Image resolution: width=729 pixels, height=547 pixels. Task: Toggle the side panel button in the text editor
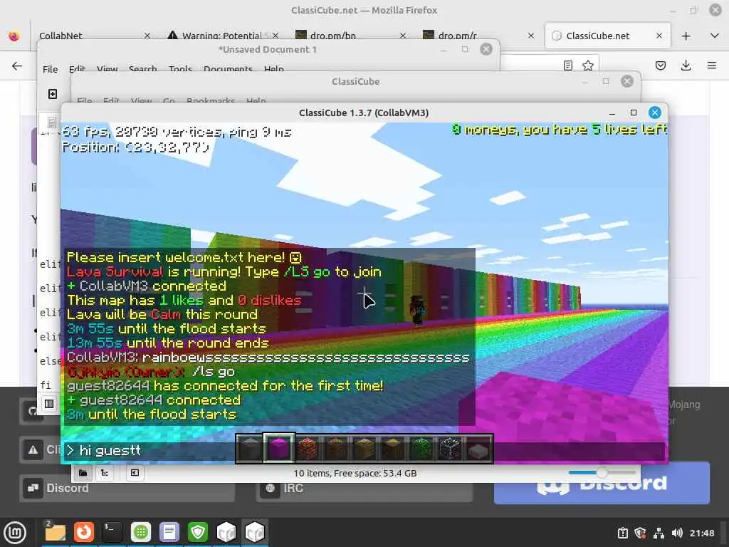[x=49, y=404]
